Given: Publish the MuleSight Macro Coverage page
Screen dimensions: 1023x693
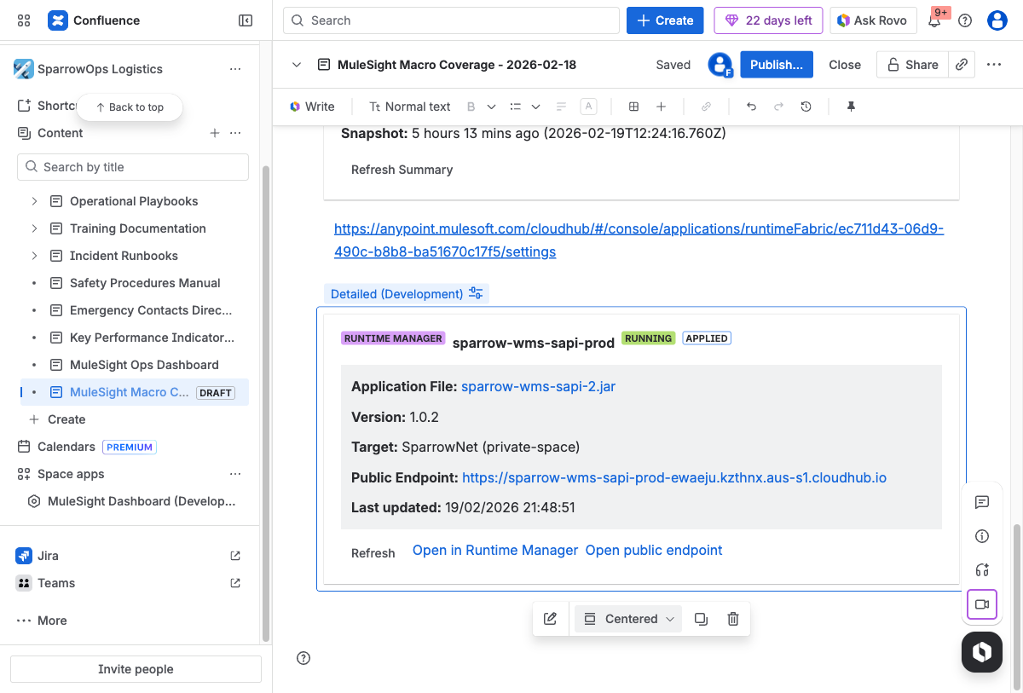Looking at the screenshot, I should (x=776, y=64).
